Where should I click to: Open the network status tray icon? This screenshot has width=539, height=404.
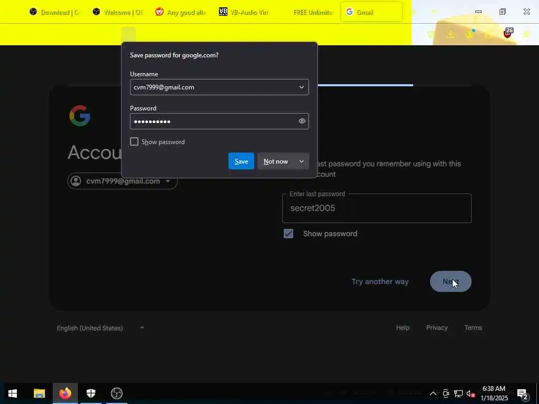click(458, 393)
